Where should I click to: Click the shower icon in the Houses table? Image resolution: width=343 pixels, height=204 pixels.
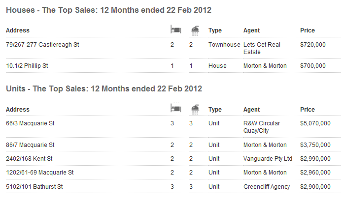click(195, 30)
